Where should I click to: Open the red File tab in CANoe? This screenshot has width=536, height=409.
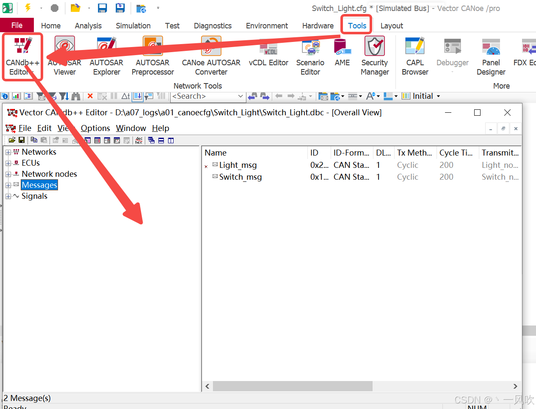[17, 25]
